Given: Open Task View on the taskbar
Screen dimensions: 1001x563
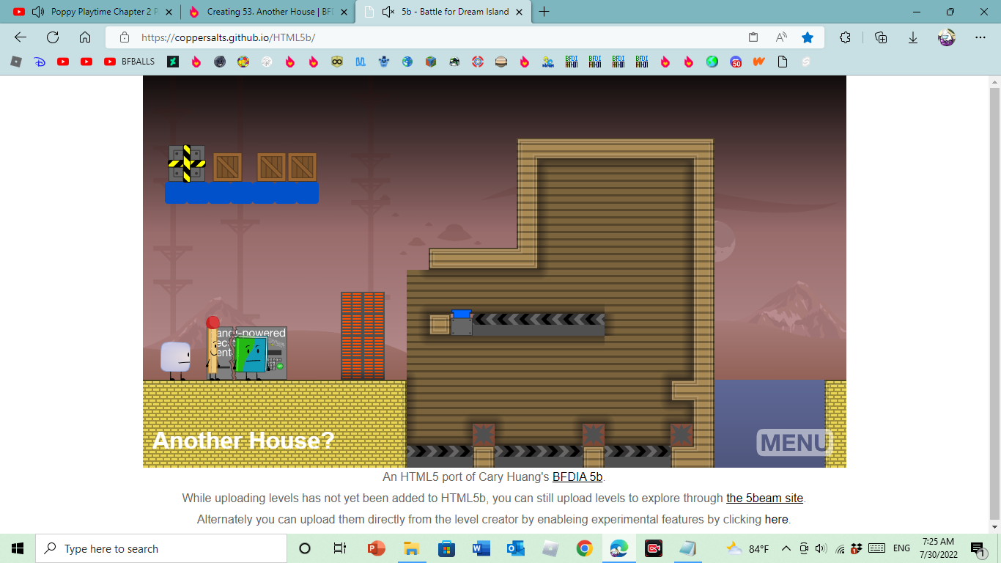Looking at the screenshot, I should pos(340,548).
